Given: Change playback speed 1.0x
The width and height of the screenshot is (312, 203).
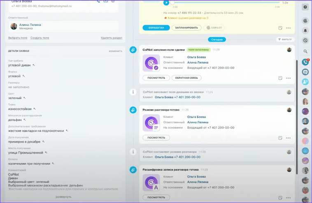Looking at the screenshot, I should pyautogui.click(x=285, y=3).
